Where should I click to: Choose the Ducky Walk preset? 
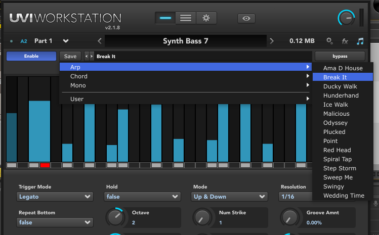click(343, 86)
